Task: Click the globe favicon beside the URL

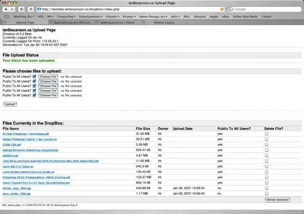Action: 39,9
